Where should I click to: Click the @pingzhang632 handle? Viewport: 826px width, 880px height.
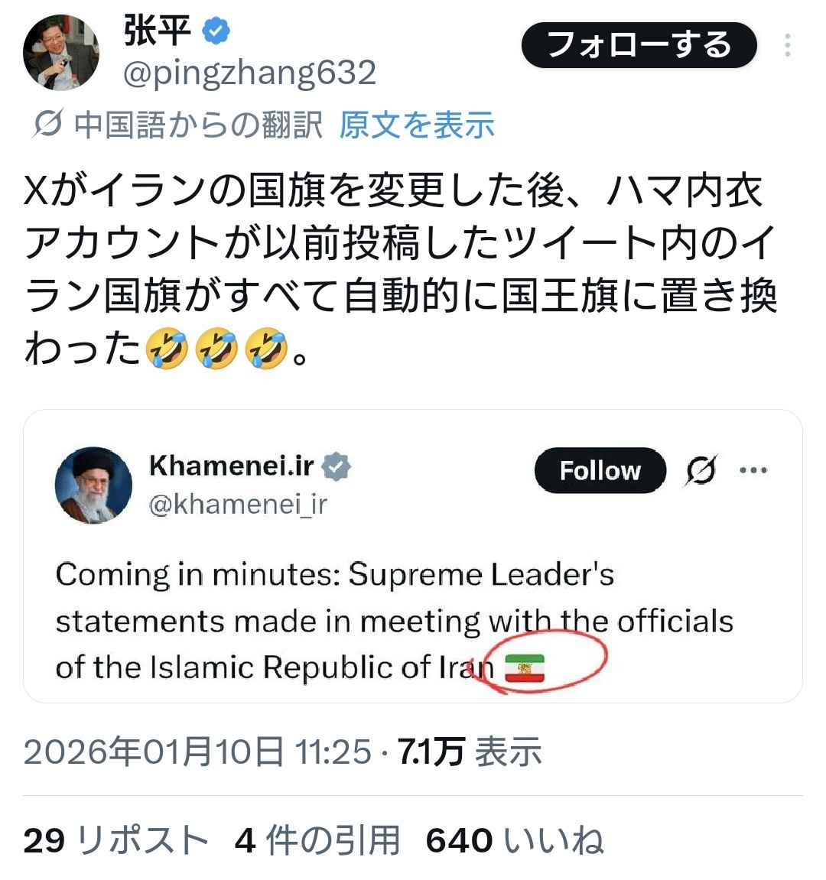[250, 73]
